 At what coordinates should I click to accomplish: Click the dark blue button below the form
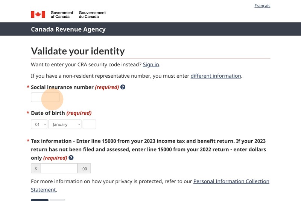pyautogui.click(x=40, y=200)
